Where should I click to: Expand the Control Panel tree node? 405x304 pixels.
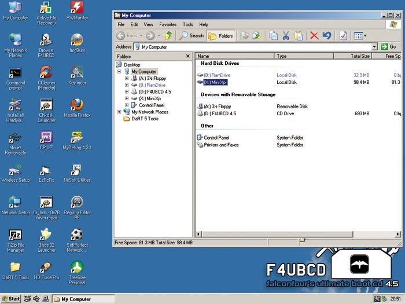(127, 105)
